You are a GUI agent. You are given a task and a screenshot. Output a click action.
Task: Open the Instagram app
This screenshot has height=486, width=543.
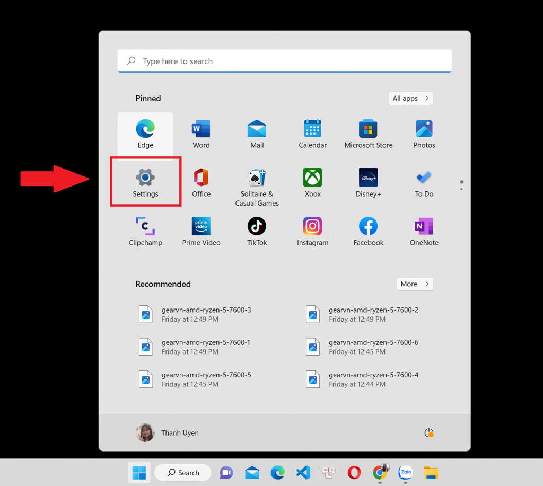pyautogui.click(x=313, y=231)
